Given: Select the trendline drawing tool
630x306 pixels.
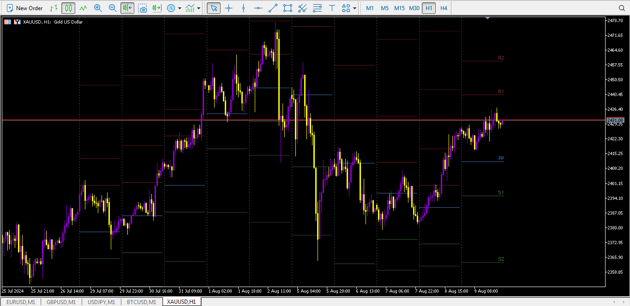Looking at the screenshot, I should (273, 8).
